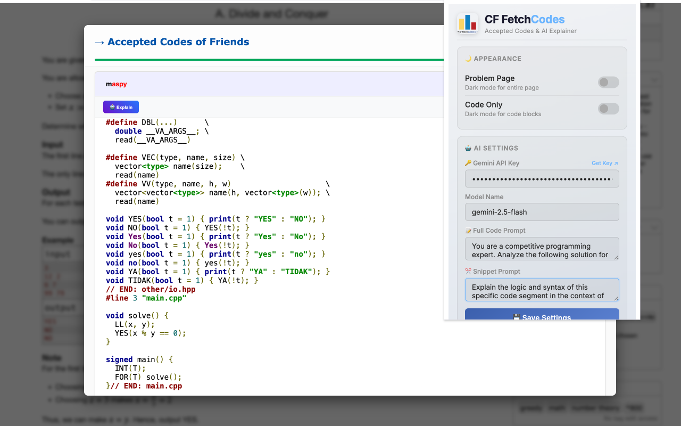The width and height of the screenshot is (681, 426).
Task: Click the "void solve() {" code line
Action: coord(137,316)
